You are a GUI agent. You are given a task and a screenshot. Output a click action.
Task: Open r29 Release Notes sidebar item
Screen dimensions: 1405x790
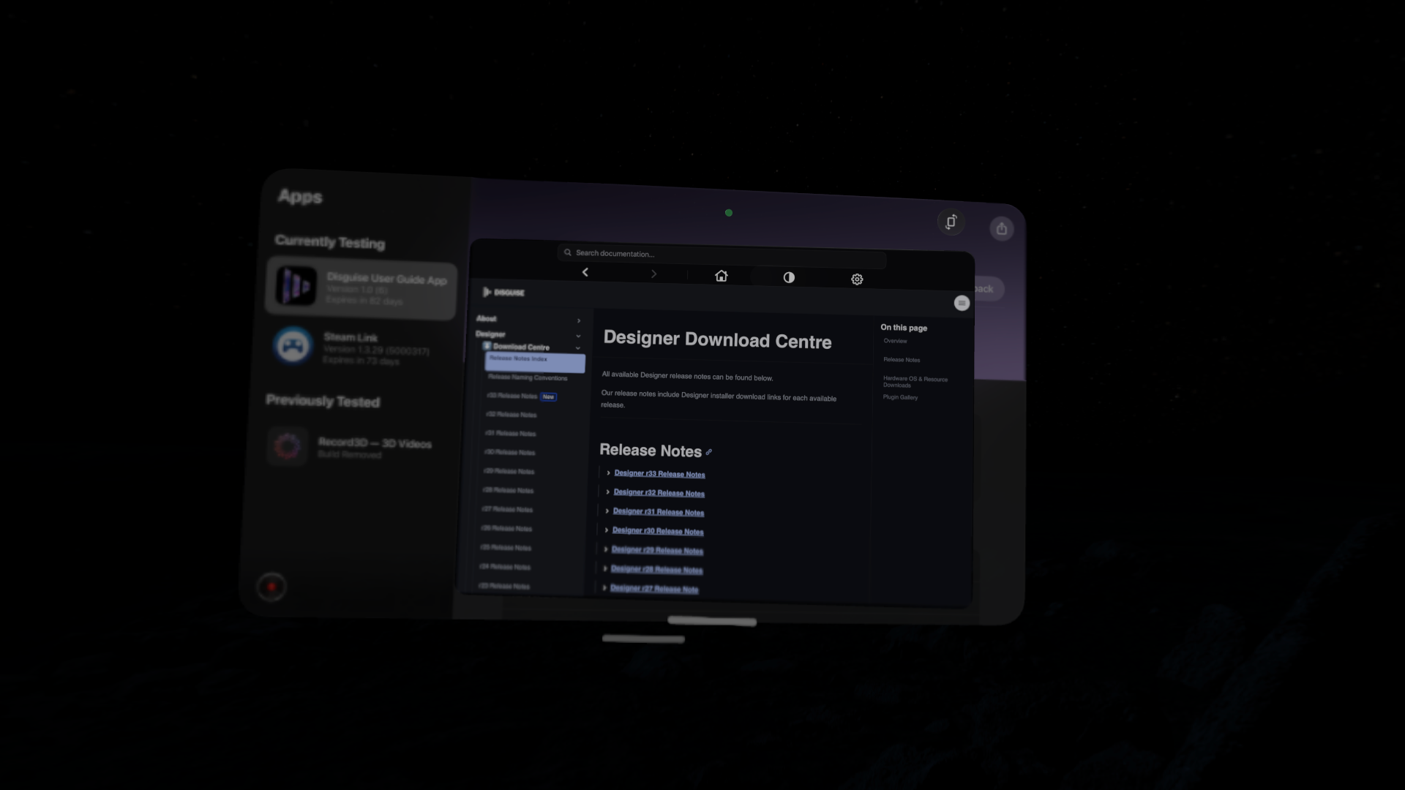[509, 471]
